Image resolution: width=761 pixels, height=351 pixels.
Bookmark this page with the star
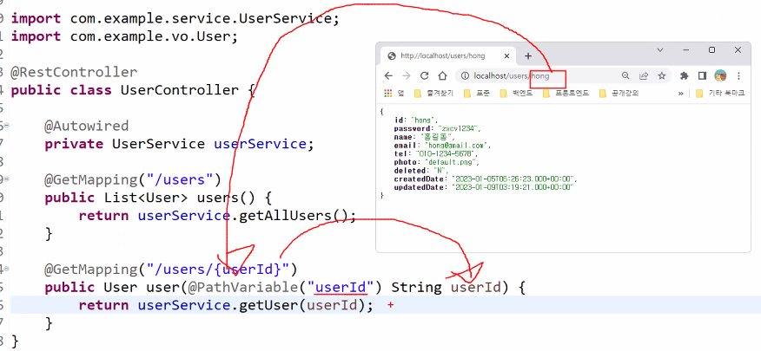pyautogui.click(x=661, y=76)
